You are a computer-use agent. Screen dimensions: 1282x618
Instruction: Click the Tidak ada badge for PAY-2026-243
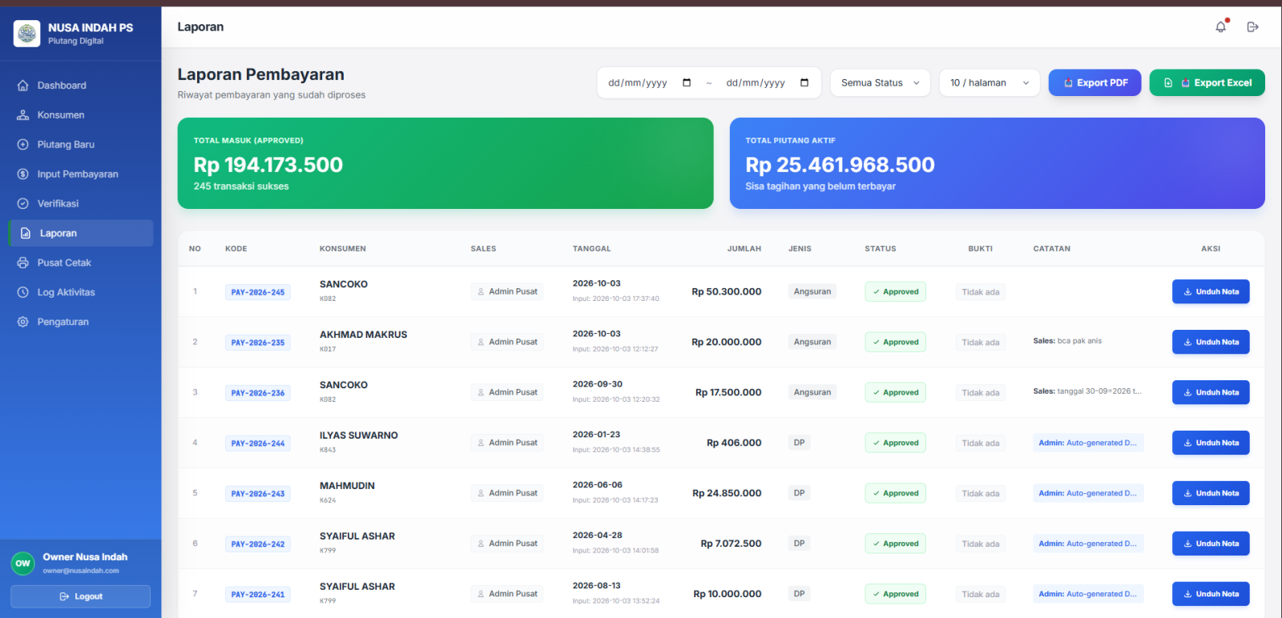[x=981, y=493]
